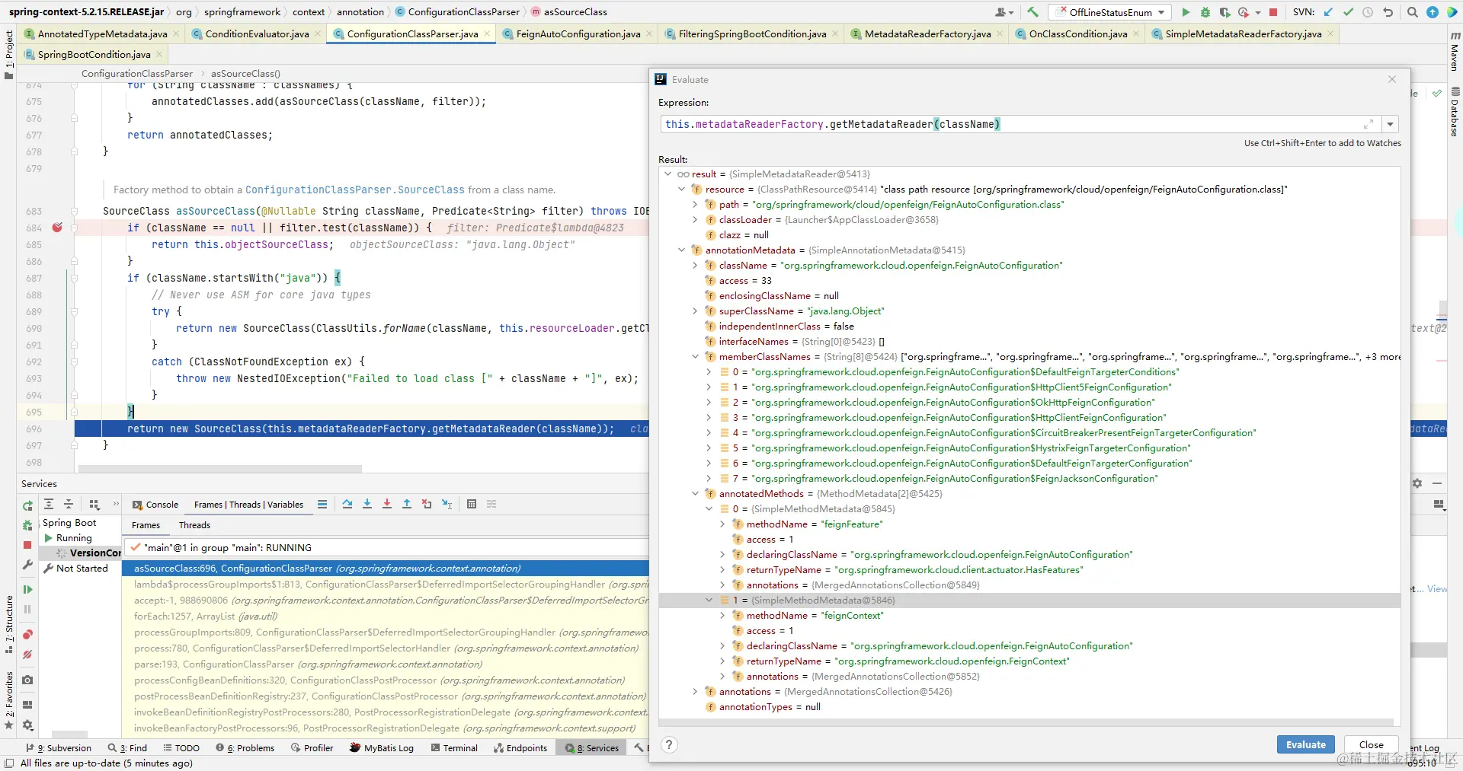Click the SVN commit green checkmark
1463x771 pixels.
[1348, 12]
